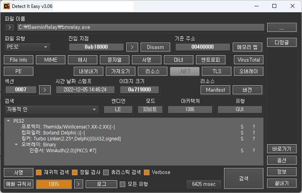
Task: Toggle the 정밀 검사 checkbox
Action: (x=75, y=172)
